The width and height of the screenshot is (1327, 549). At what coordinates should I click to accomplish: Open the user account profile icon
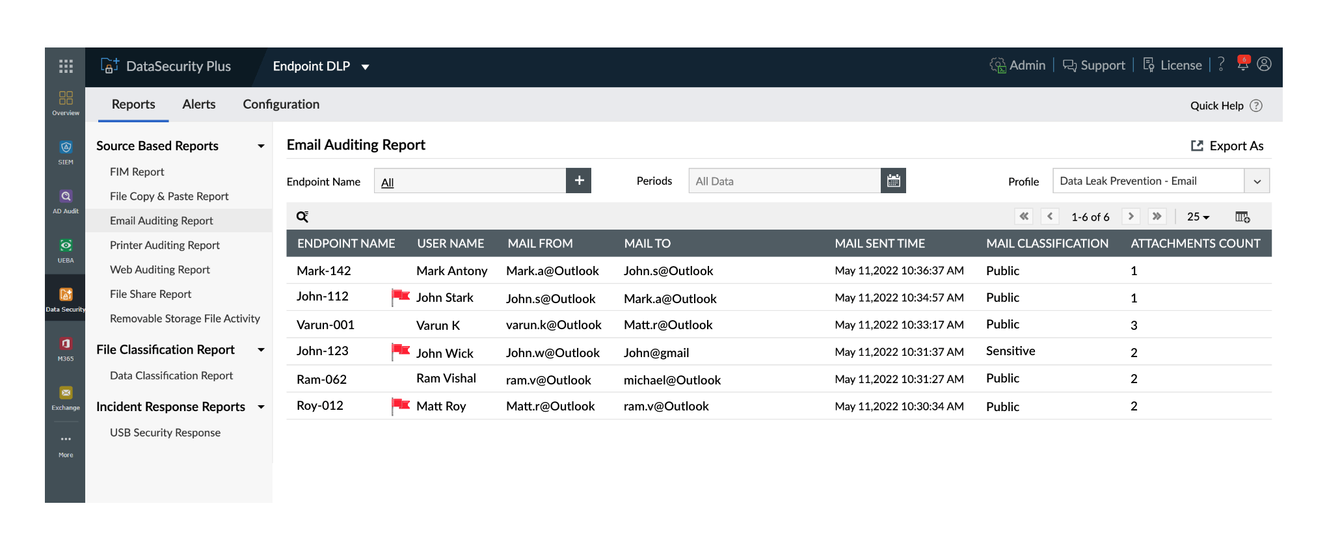(x=1264, y=64)
